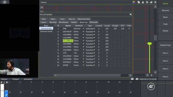Click the next page arrow near page 1
This screenshot has height=97, width=173.
point(7,82)
